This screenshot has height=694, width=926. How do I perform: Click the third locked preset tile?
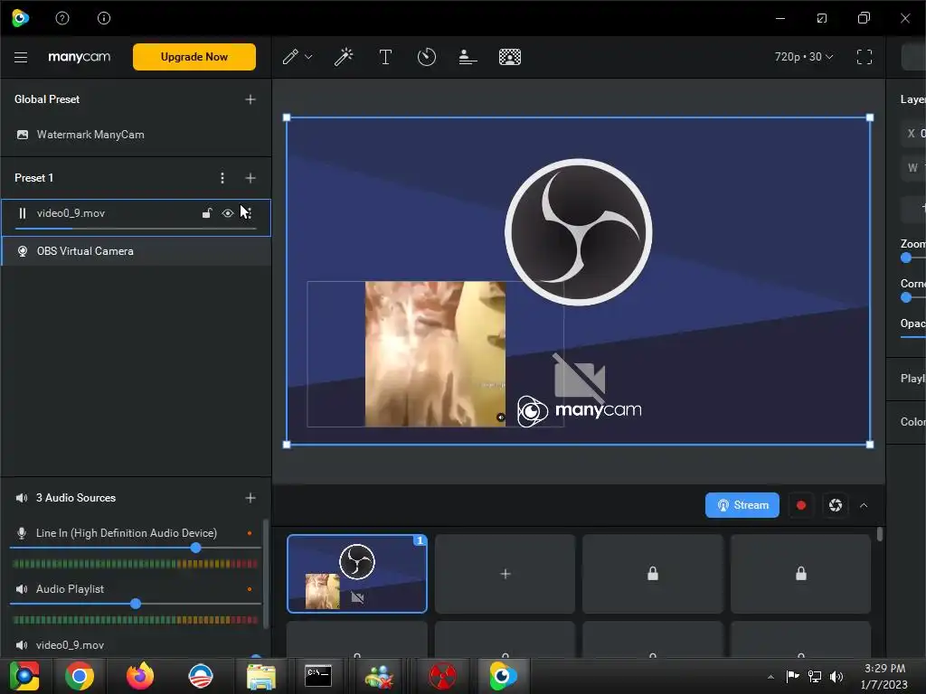coord(653,574)
